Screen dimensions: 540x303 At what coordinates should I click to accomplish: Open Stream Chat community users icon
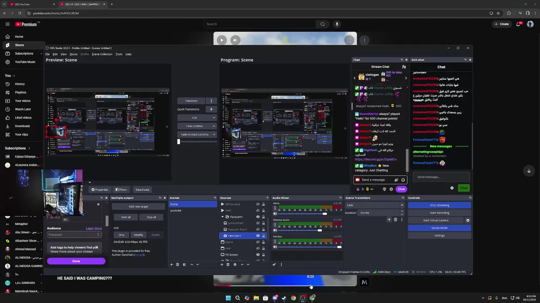[x=404, y=67]
